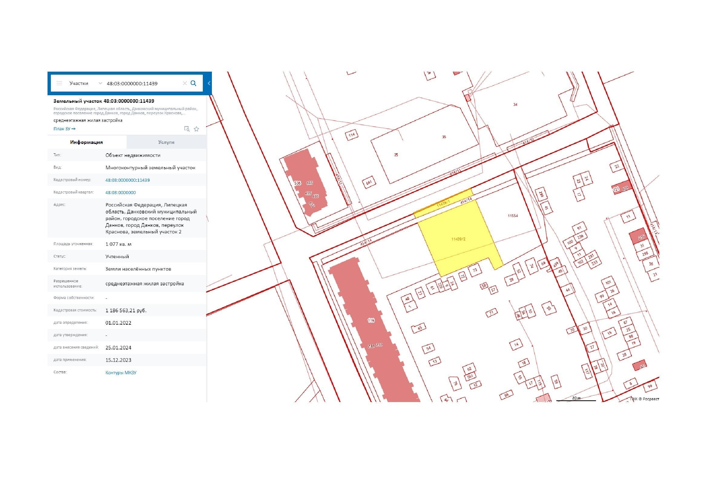Open the hamburger menu in search bar
The image size is (708, 500).
click(x=59, y=83)
